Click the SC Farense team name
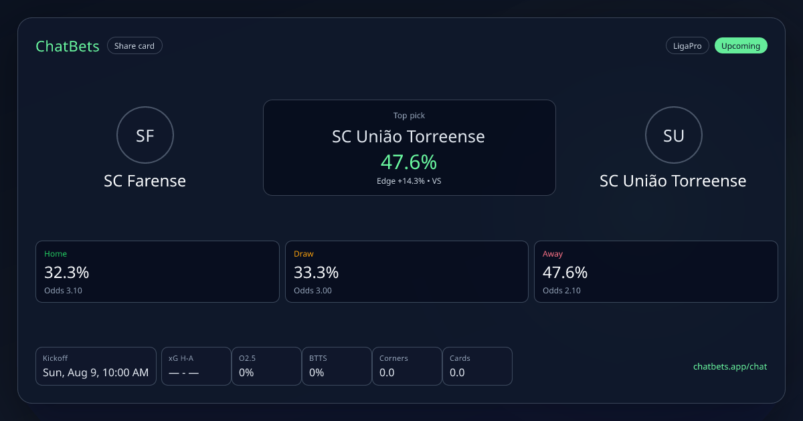 (145, 181)
